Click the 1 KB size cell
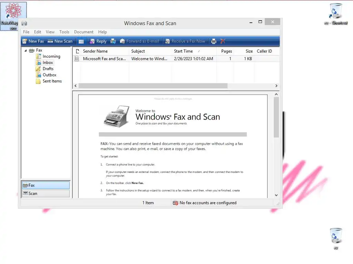The image size is (353, 264). click(x=248, y=59)
